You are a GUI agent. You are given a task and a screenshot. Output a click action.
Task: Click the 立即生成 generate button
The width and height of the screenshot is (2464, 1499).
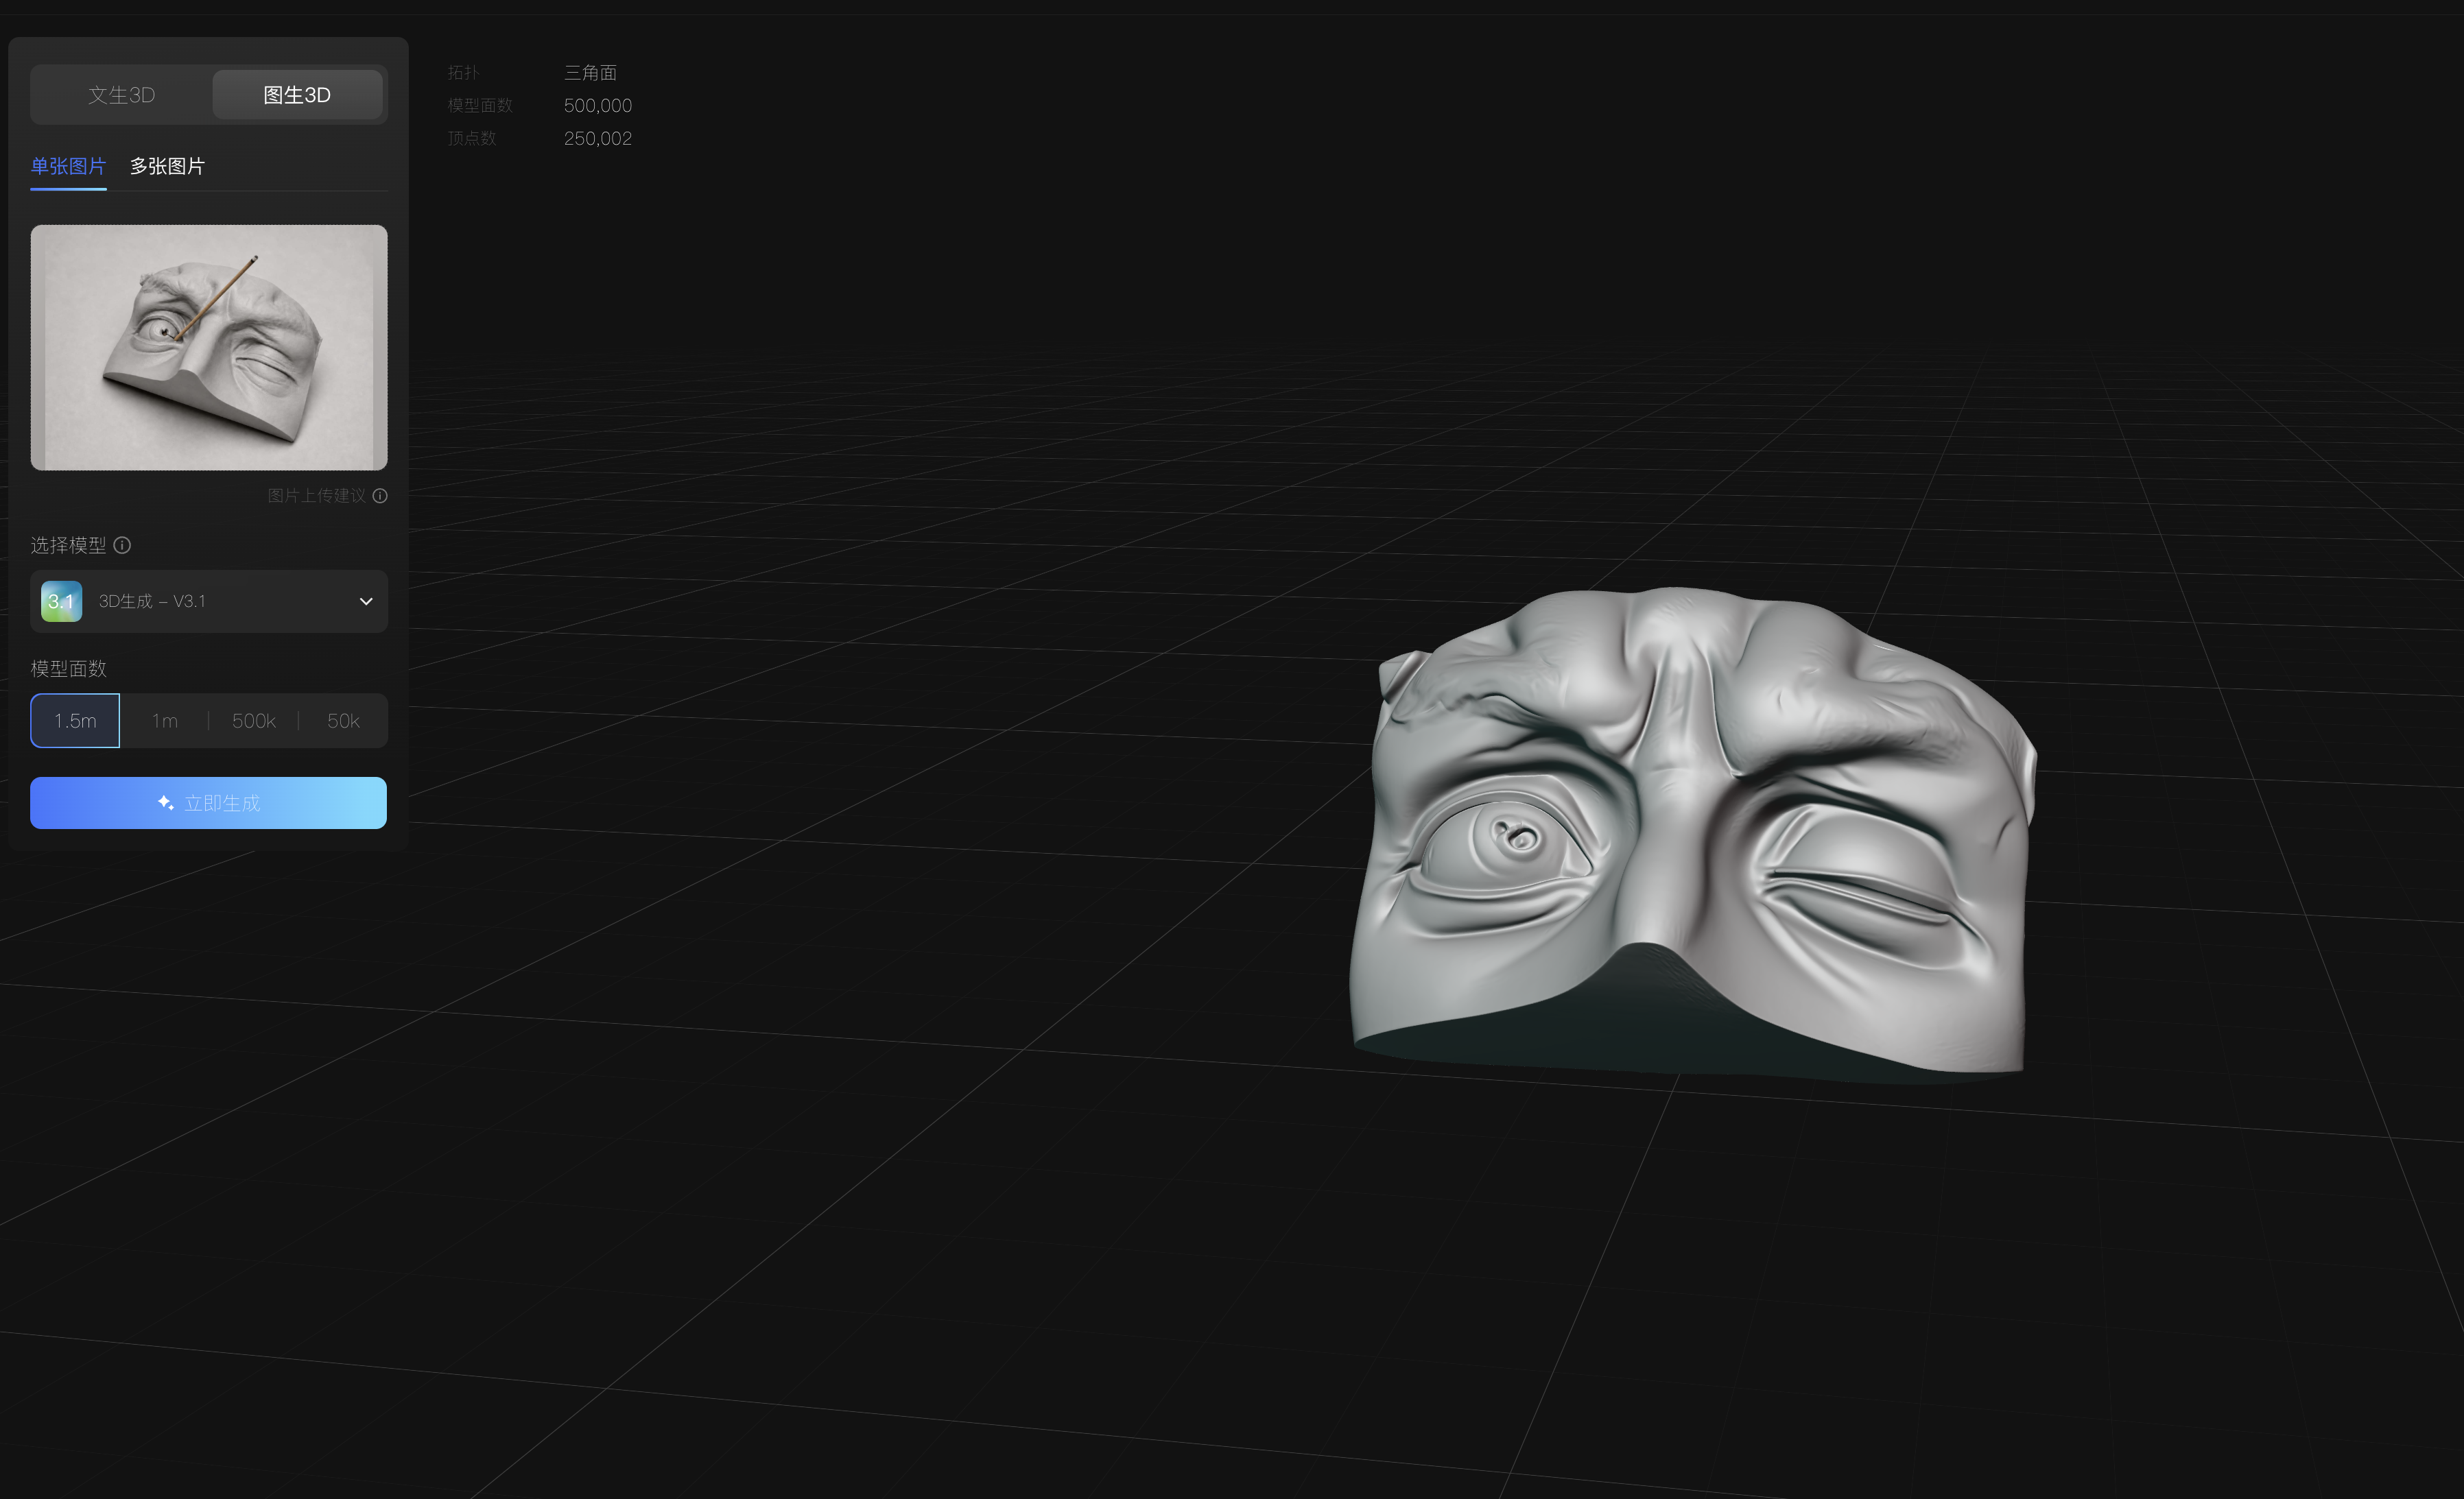pos(208,802)
